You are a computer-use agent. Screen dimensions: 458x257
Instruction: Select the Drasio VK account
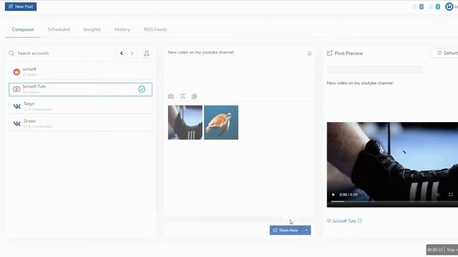tap(80, 124)
